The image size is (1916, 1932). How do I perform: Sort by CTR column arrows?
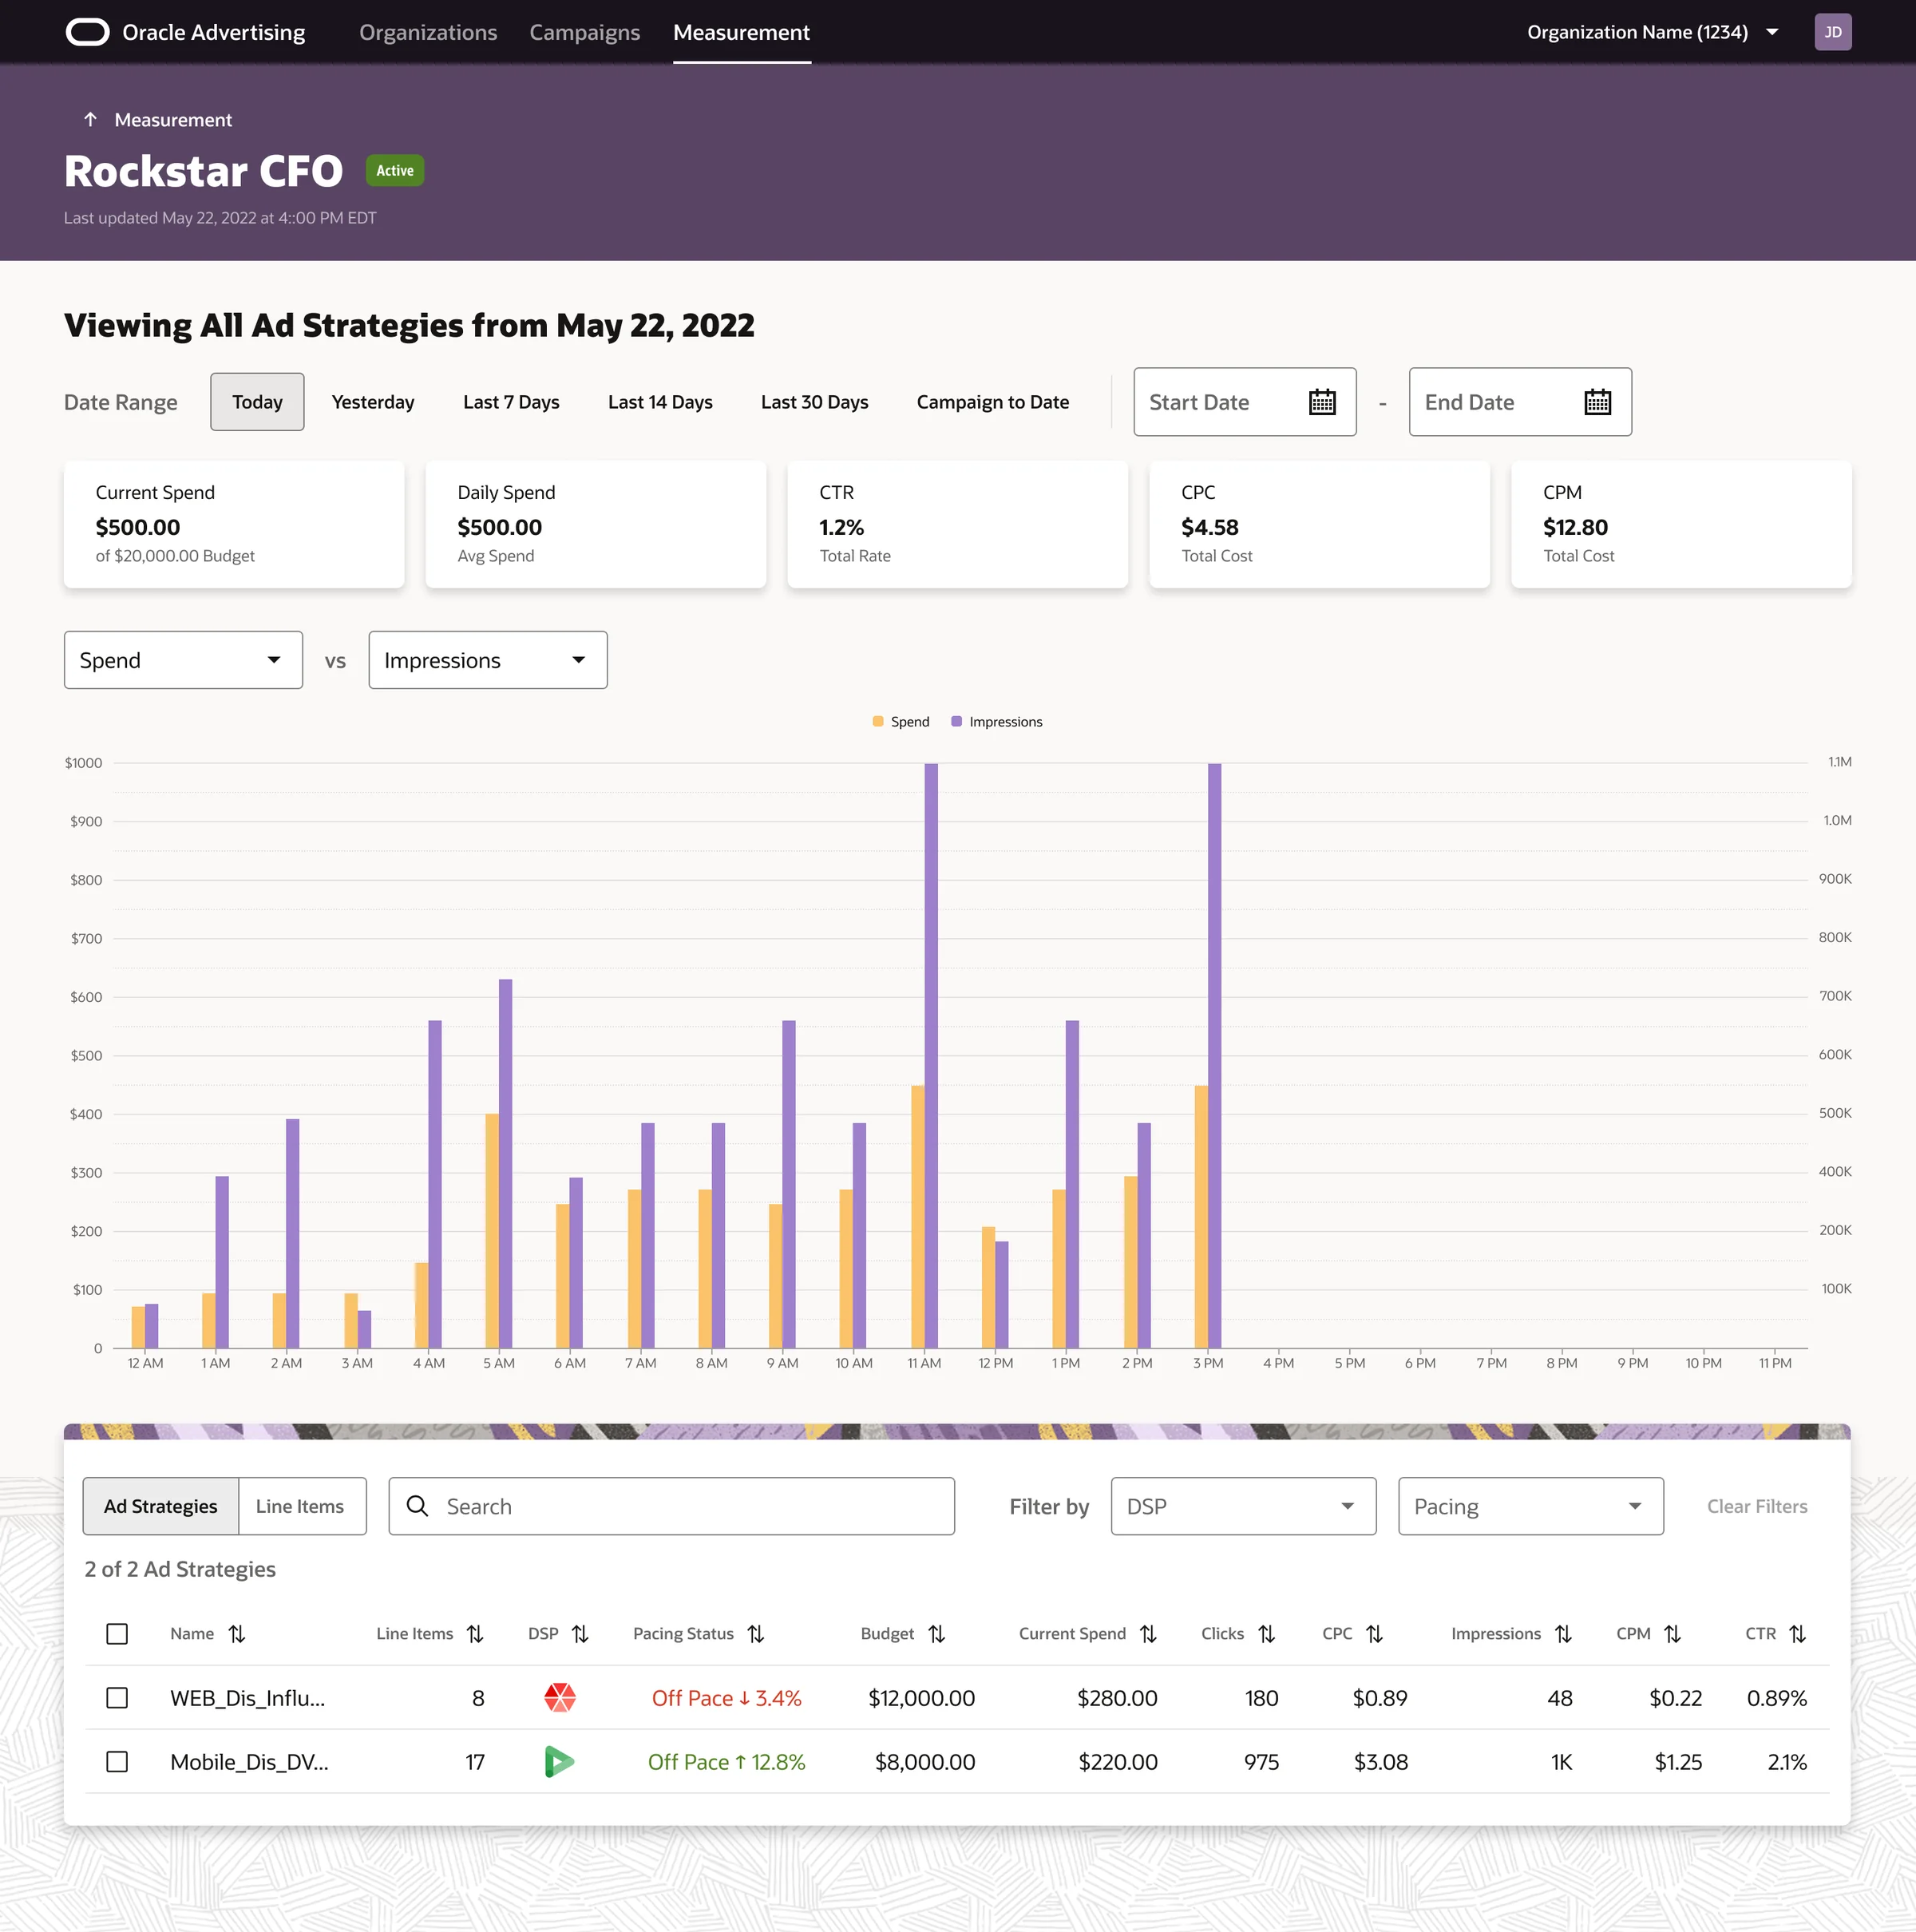pos(1797,1633)
